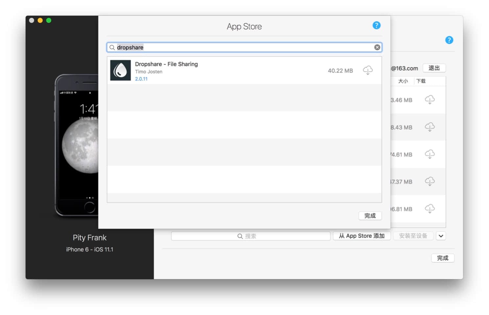489x315 pixels.
Task: Click the 搜索 search field in background window
Action: (x=251, y=236)
